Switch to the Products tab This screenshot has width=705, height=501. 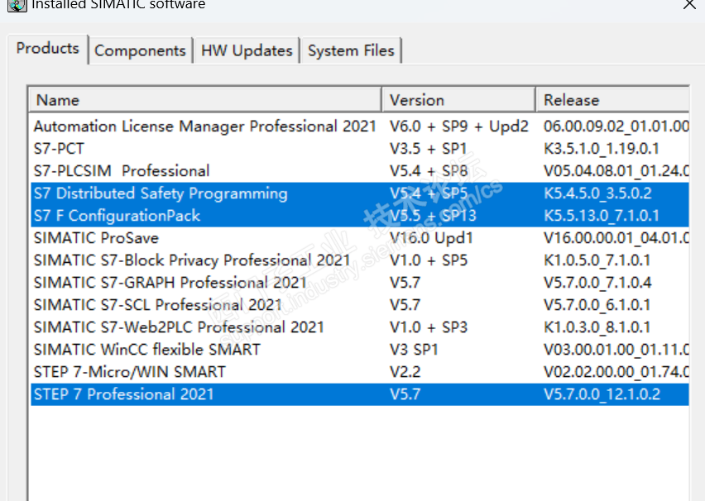(x=48, y=49)
